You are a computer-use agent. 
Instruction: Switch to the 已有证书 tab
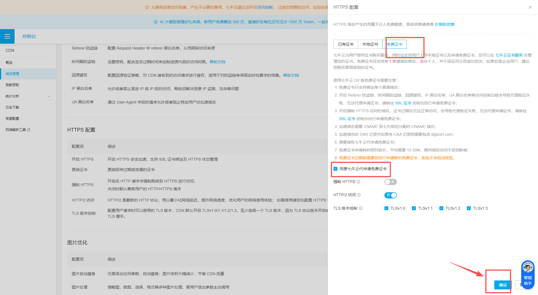point(345,44)
